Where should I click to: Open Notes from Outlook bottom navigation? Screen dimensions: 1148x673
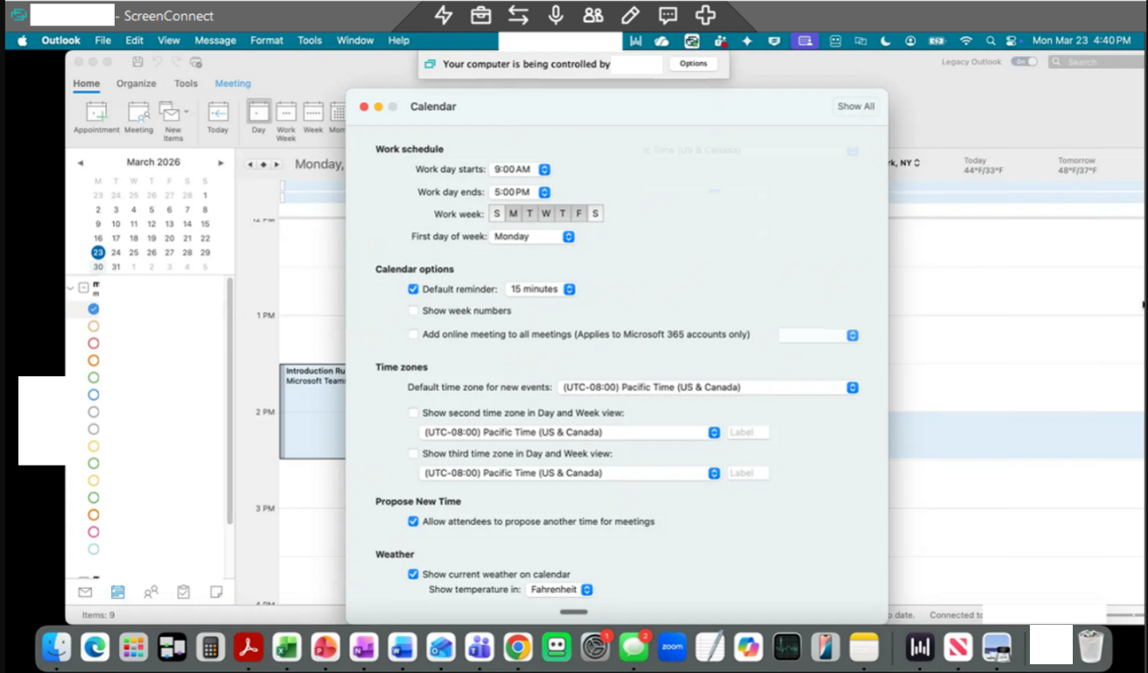point(216,592)
